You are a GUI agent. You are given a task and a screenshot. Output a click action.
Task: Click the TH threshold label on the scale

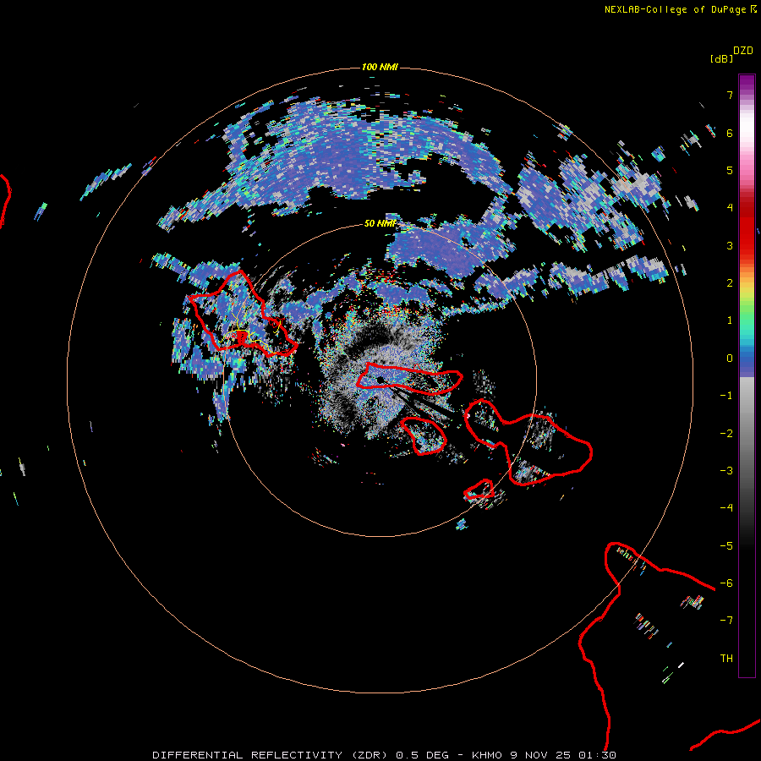726,659
